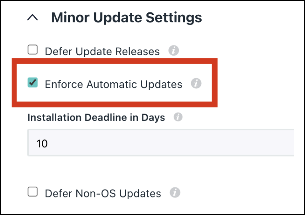Click the Defer Non-OS Updates label text
Image resolution: width=305 pixels, height=215 pixels.
[103, 193]
